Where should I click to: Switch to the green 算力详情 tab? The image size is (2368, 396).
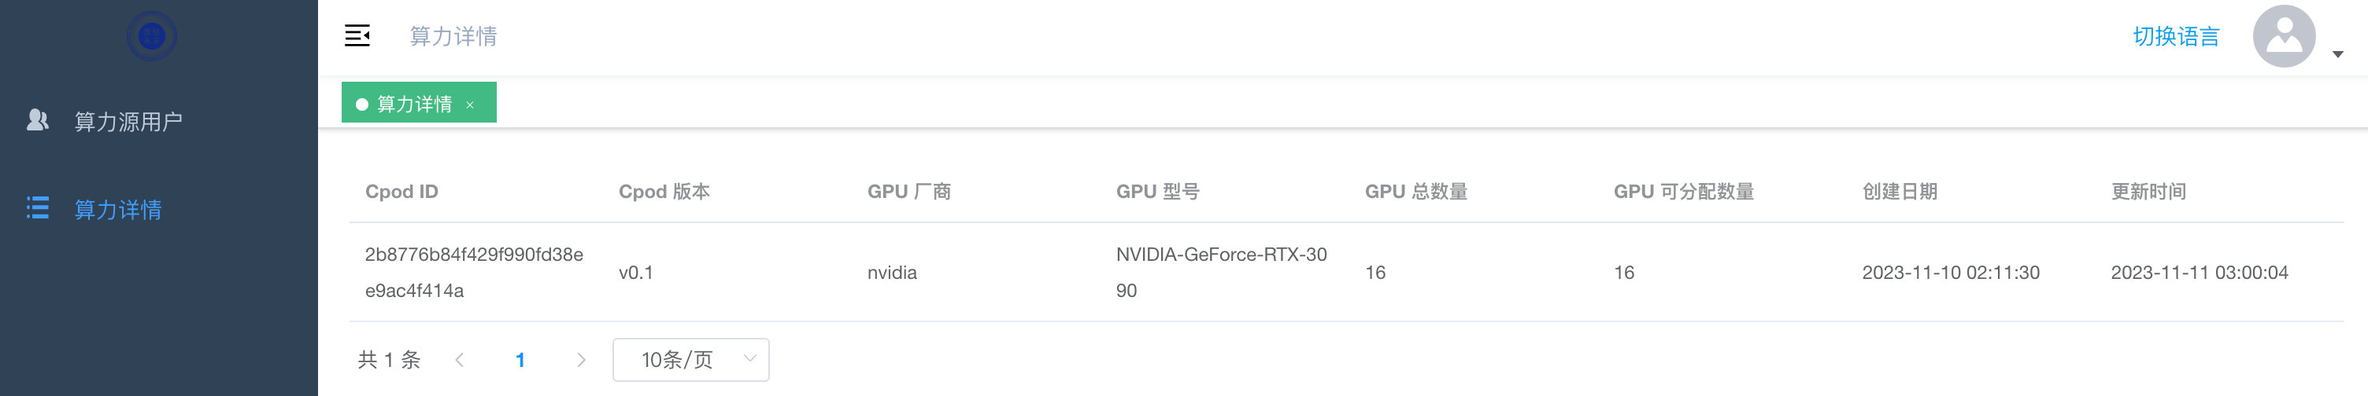[419, 103]
